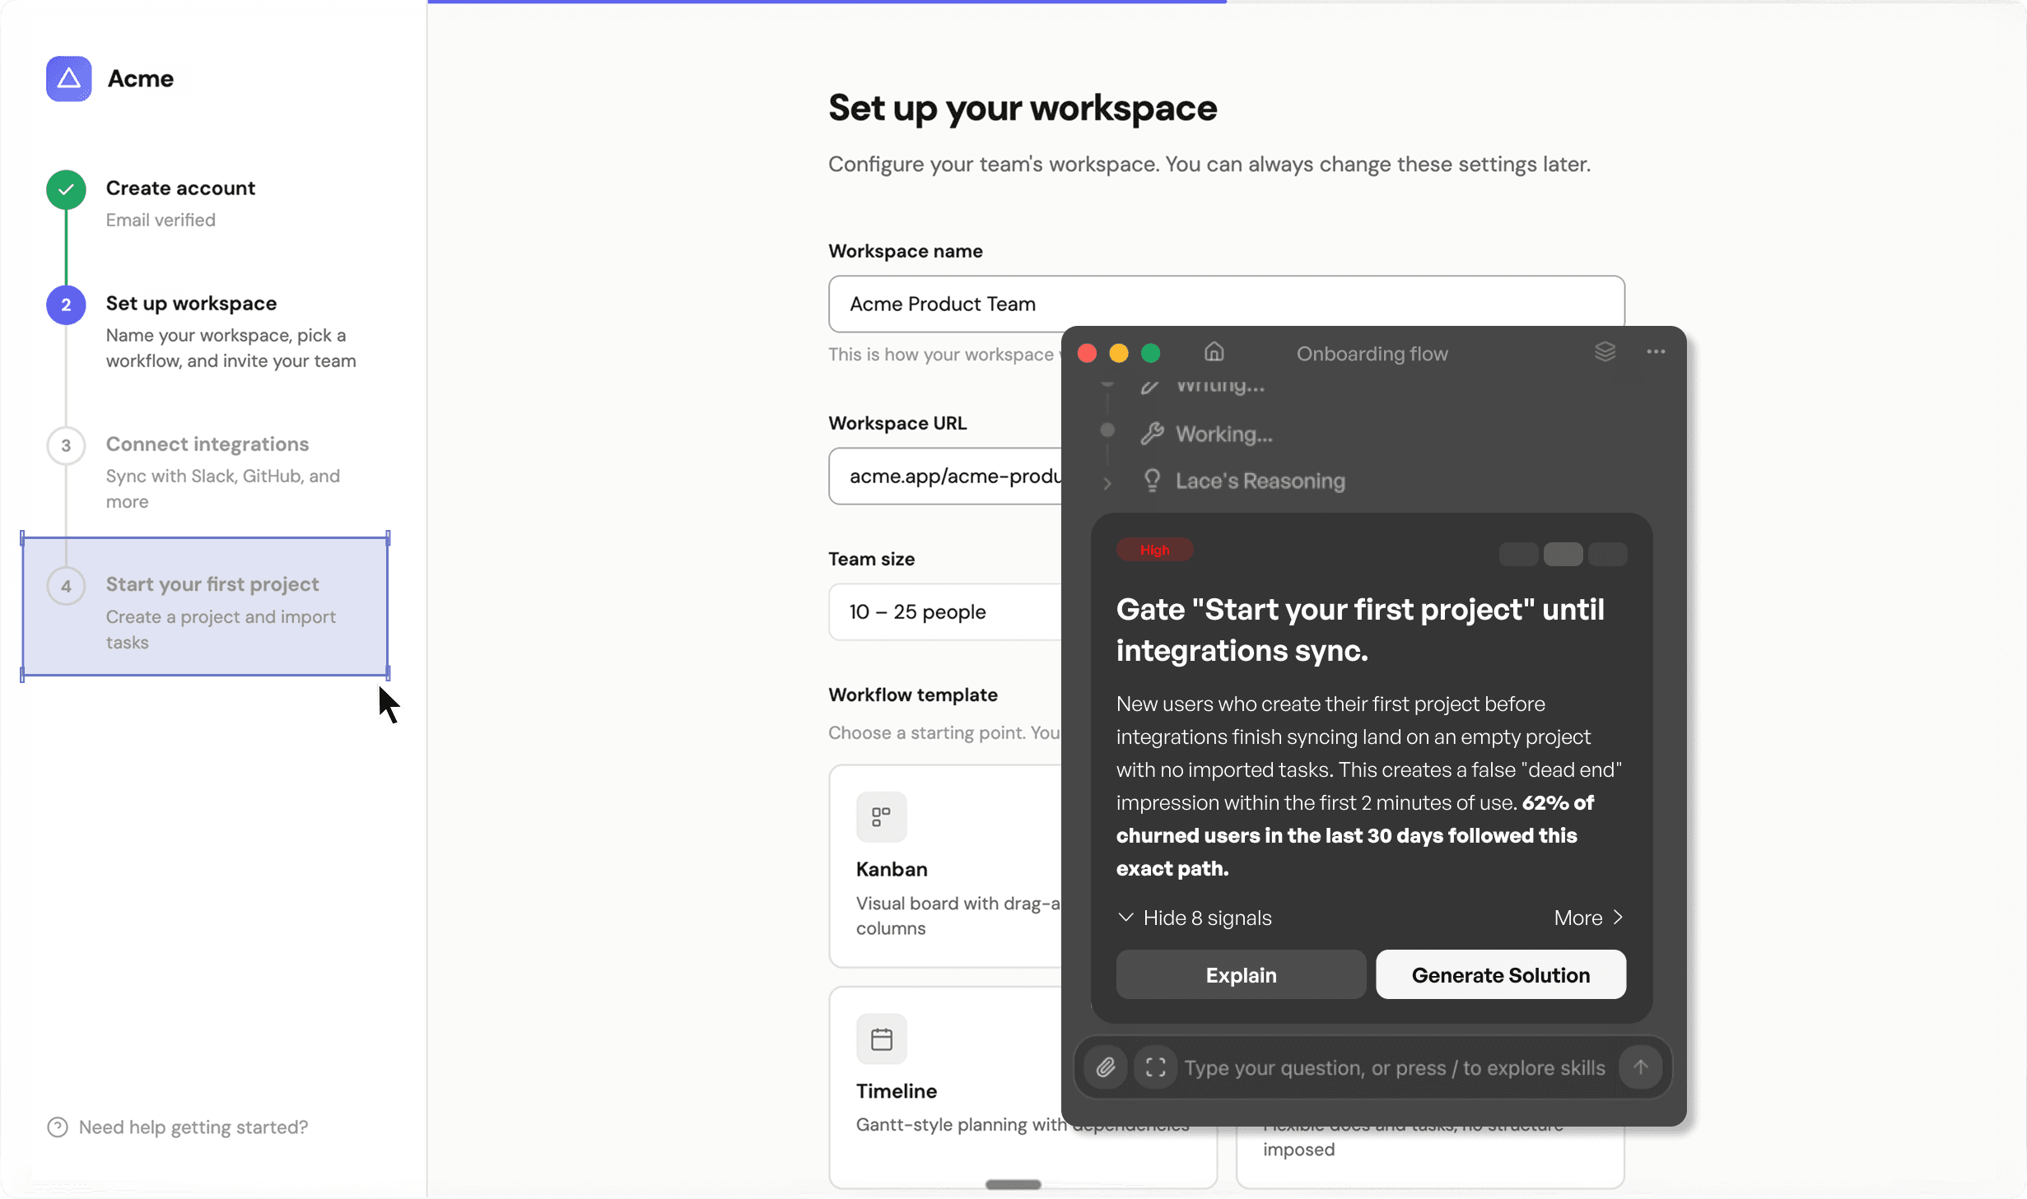Open the layers stack icon in panel header

(1605, 352)
